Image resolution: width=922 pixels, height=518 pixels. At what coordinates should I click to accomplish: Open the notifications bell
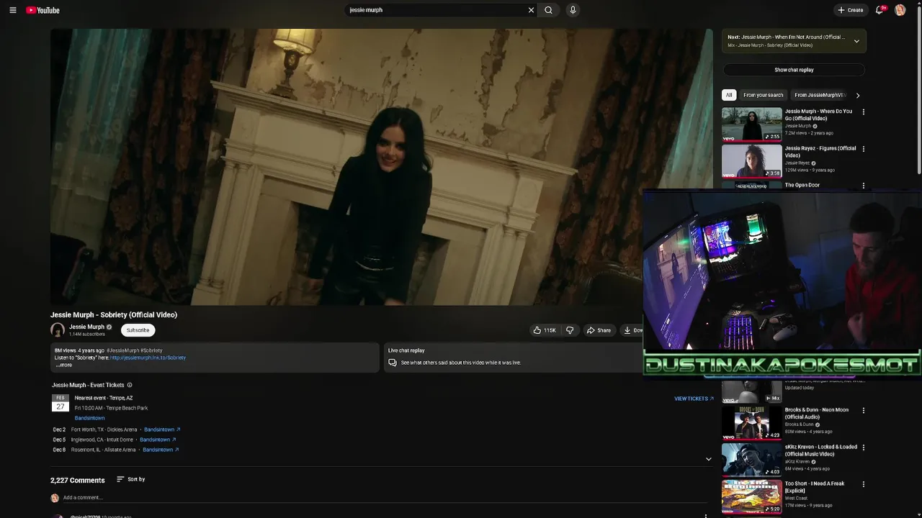(x=880, y=10)
